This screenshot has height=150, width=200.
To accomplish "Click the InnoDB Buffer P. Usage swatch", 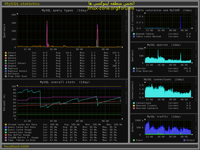I will 6,138.
